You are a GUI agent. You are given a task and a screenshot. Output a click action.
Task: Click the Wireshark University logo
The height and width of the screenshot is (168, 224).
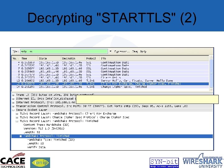[203, 161]
